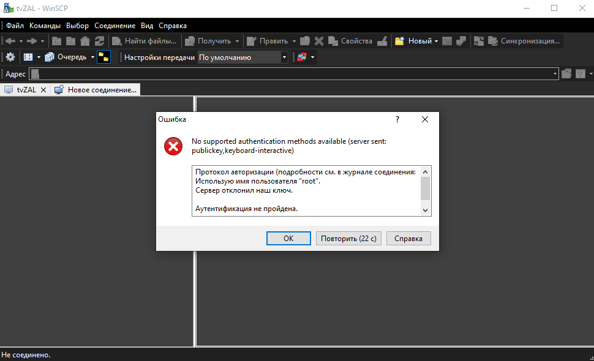Open the Файл menu
The width and height of the screenshot is (594, 361).
[x=15, y=26]
